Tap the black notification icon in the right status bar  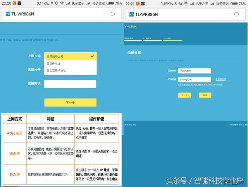(x=143, y=3)
